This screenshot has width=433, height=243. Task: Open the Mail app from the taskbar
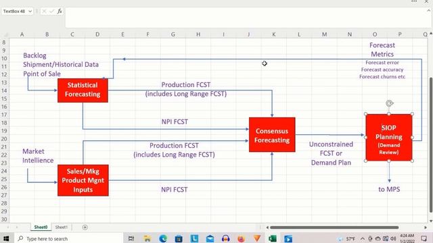point(210,238)
